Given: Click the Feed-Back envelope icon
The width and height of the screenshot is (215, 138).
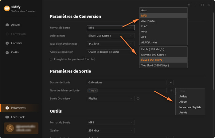Looking at the screenshot, I should point(7,117).
